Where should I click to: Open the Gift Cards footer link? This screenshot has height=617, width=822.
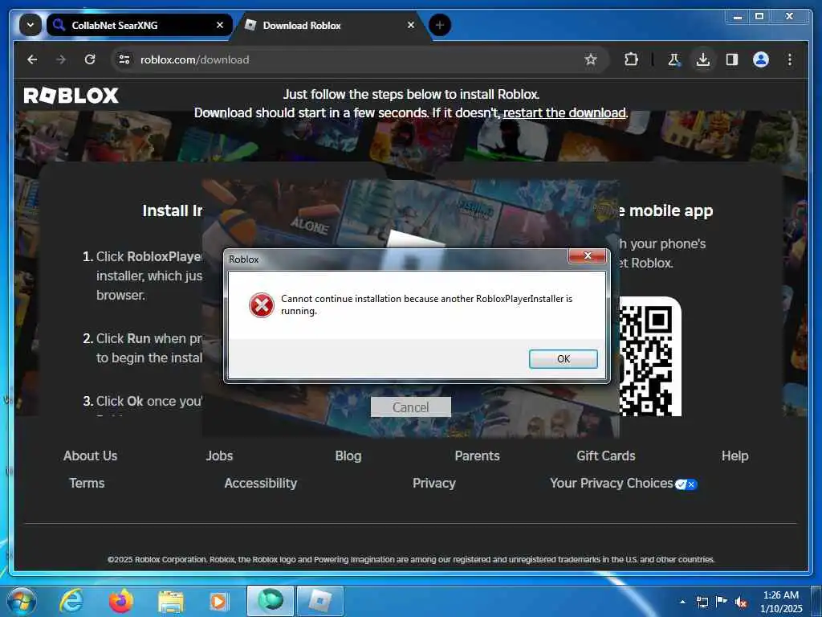606,456
